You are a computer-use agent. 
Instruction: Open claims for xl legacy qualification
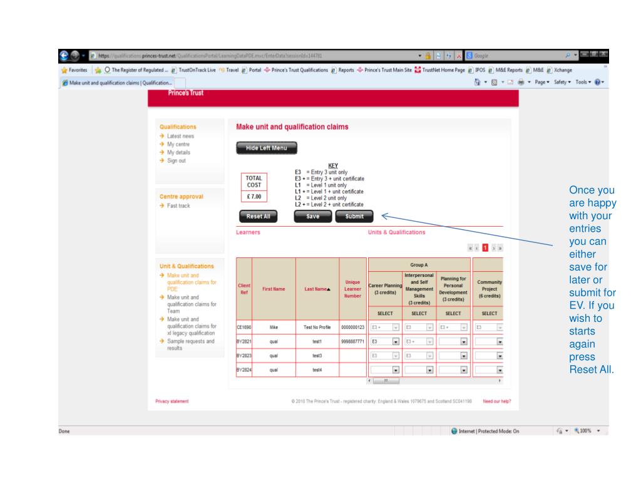[x=192, y=326]
